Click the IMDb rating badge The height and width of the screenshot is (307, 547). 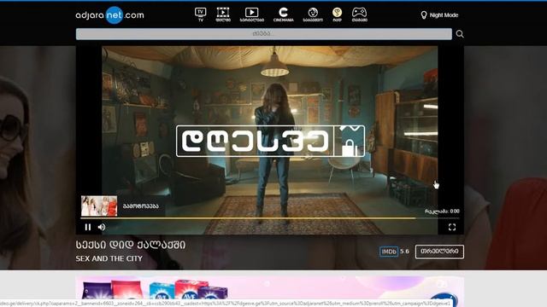click(x=389, y=252)
